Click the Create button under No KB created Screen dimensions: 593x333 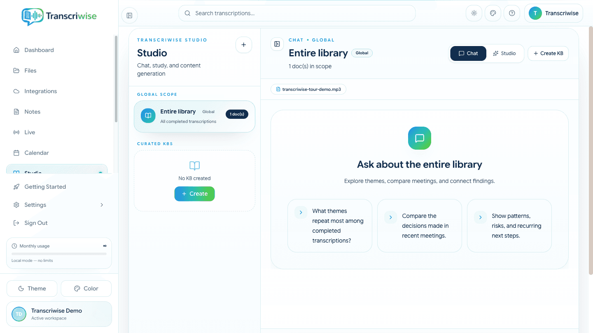tap(194, 194)
